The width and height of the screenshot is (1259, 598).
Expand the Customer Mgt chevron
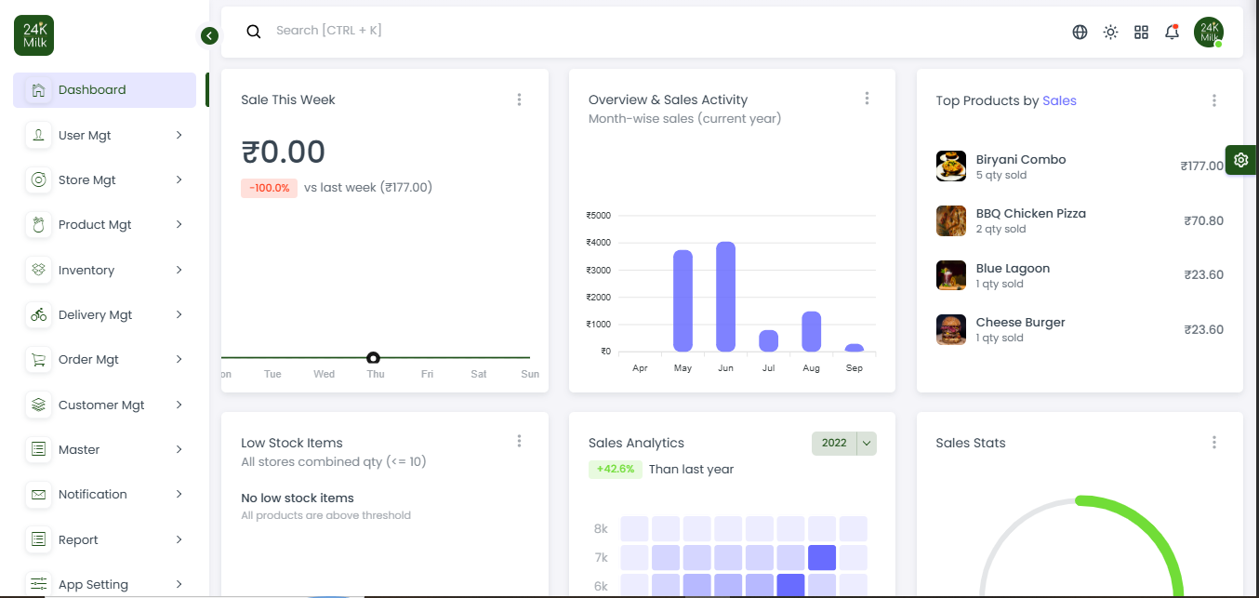179,405
